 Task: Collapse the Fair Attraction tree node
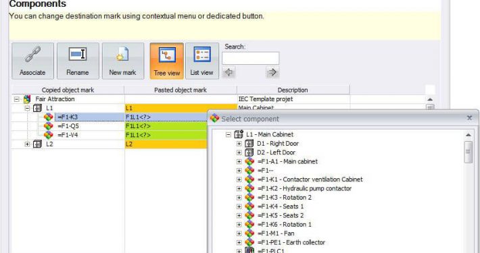click(x=16, y=99)
